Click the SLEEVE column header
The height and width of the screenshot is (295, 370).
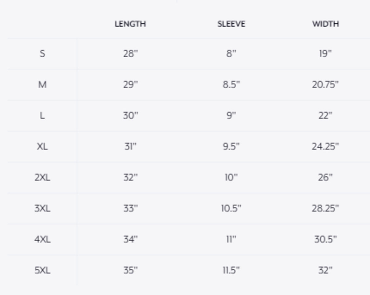pyautogui.click(x=231, y=24)
